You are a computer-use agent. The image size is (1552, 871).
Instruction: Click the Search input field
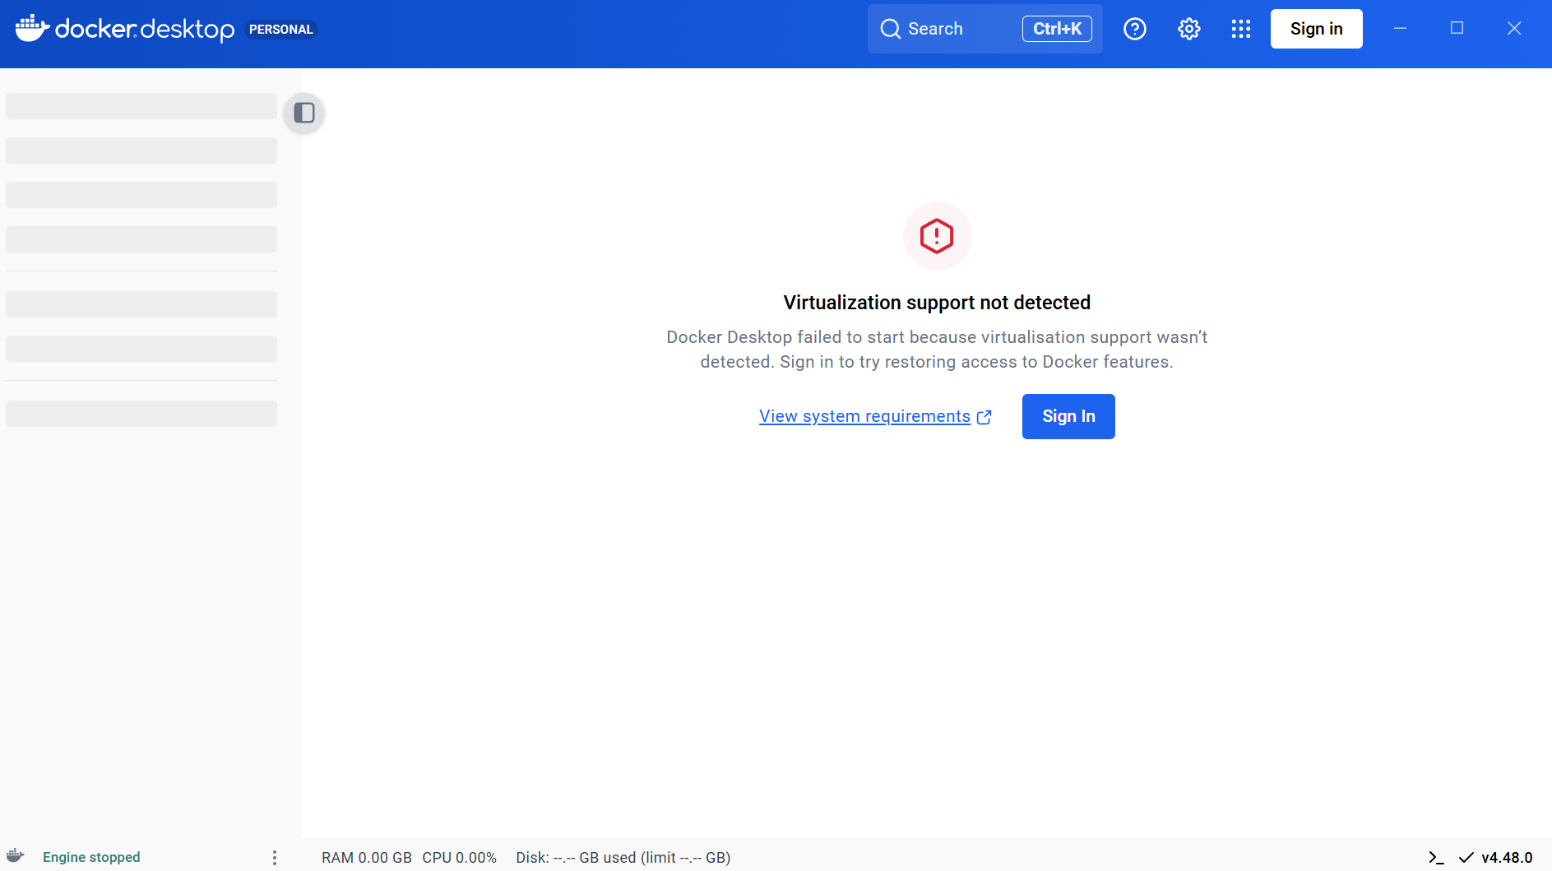(985, 29)
